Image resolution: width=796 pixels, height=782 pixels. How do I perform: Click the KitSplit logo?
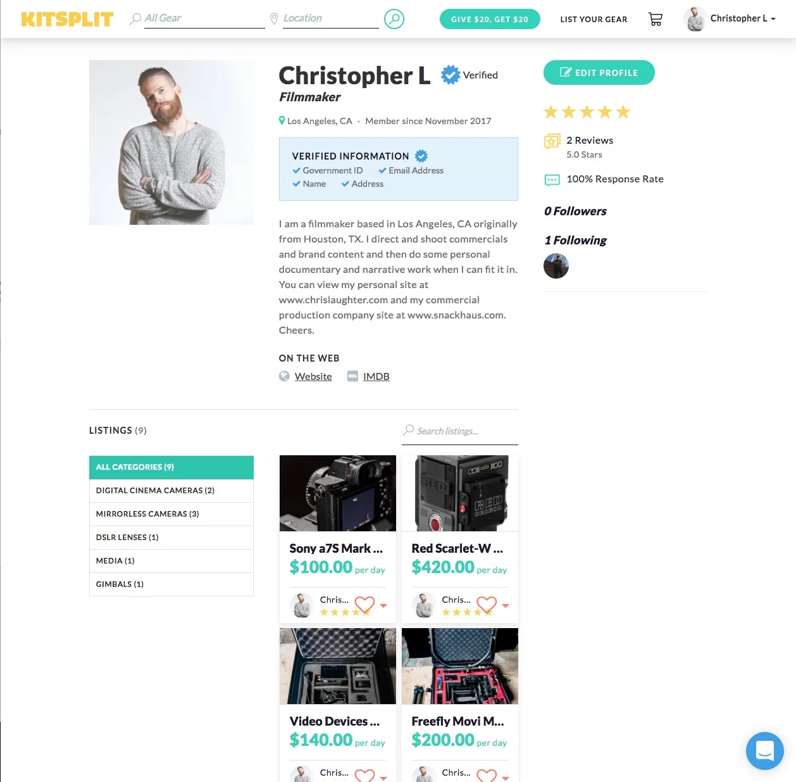67,19
